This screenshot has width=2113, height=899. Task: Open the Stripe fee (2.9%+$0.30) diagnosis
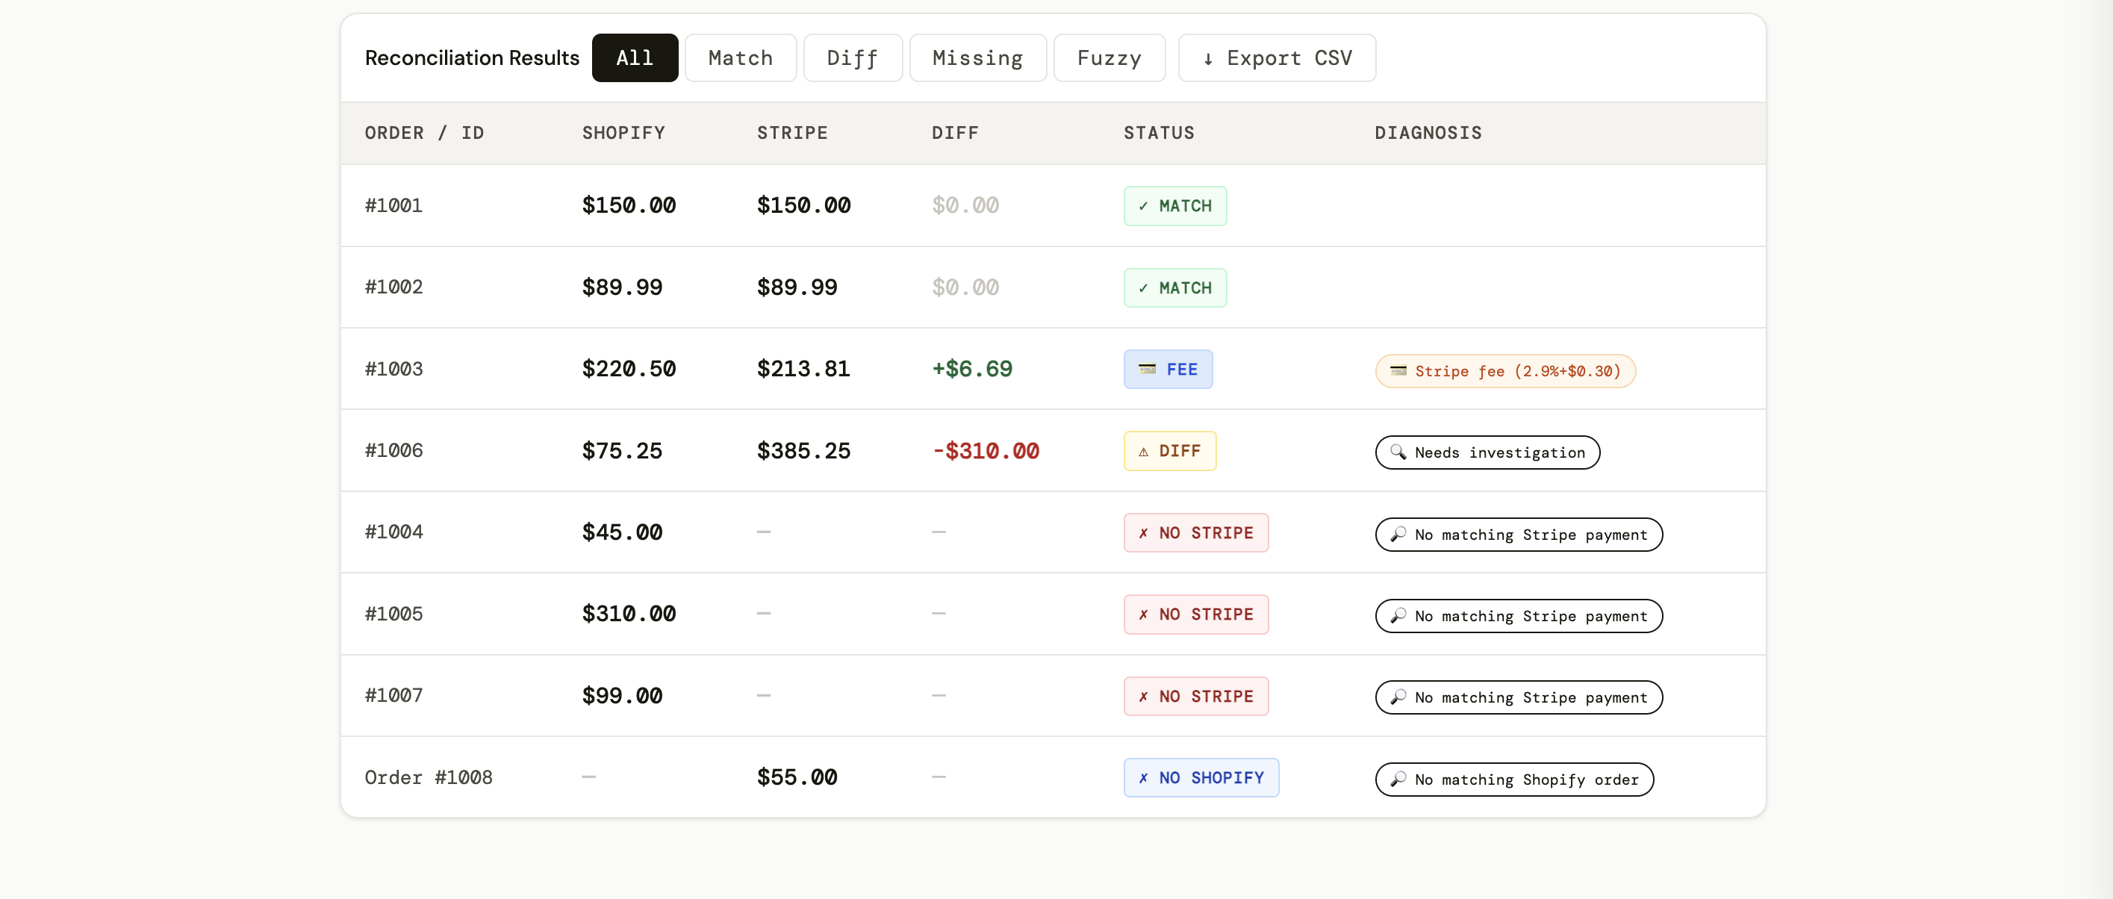click(x=1504, y=371)
